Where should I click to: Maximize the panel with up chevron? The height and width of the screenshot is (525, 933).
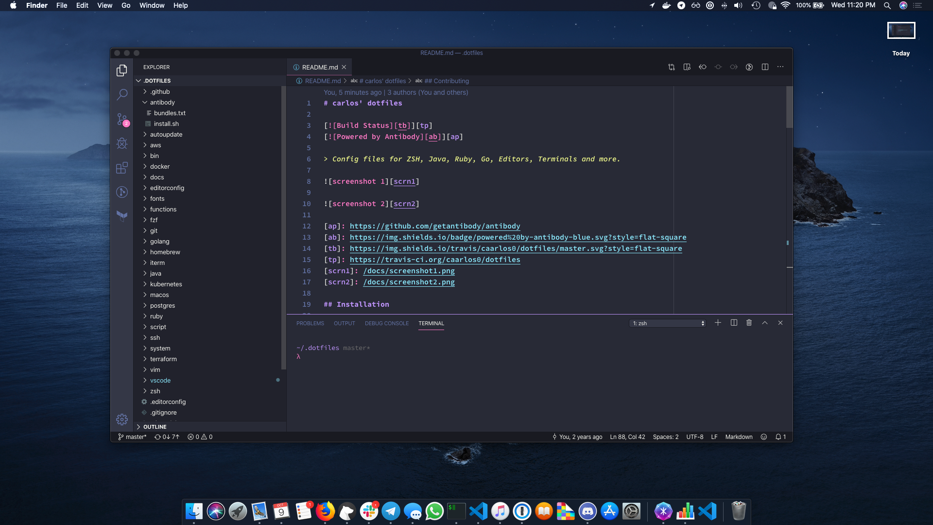(x=765, y=323)
